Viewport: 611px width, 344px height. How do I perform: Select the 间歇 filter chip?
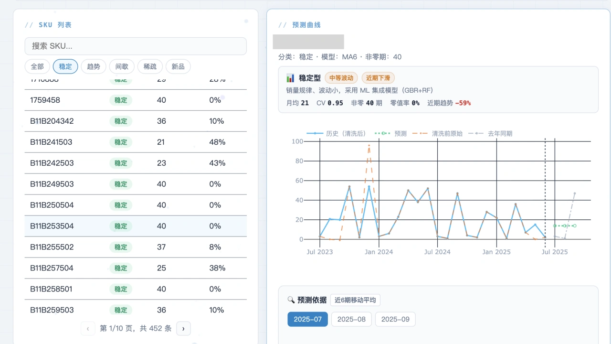click(121, 66)
